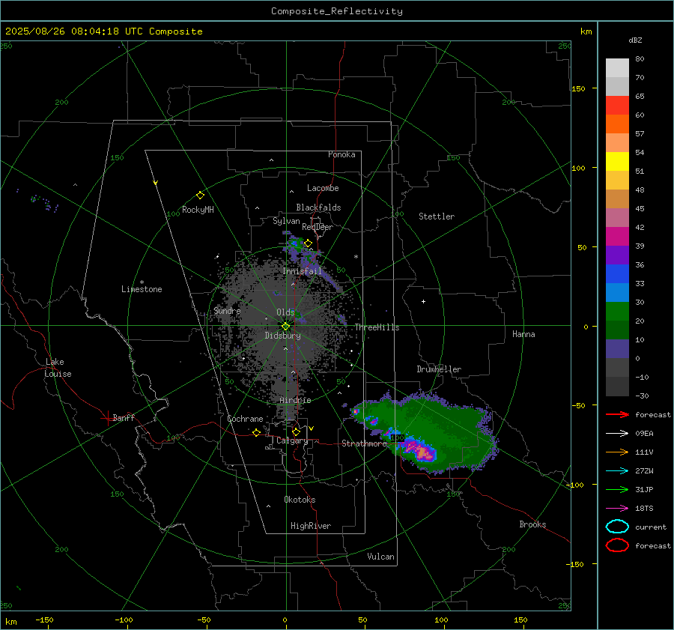Click the 'Lake Louise' map label
This screenshot has width=674, height=630.
[x=58, y=368]
